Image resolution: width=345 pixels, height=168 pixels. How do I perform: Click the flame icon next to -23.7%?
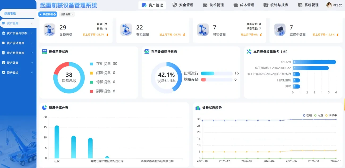pos(108,35)
